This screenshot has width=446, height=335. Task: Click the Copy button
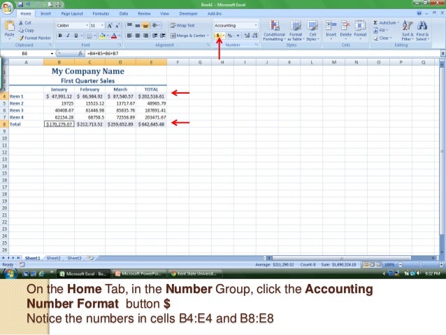tap(26, 31)
